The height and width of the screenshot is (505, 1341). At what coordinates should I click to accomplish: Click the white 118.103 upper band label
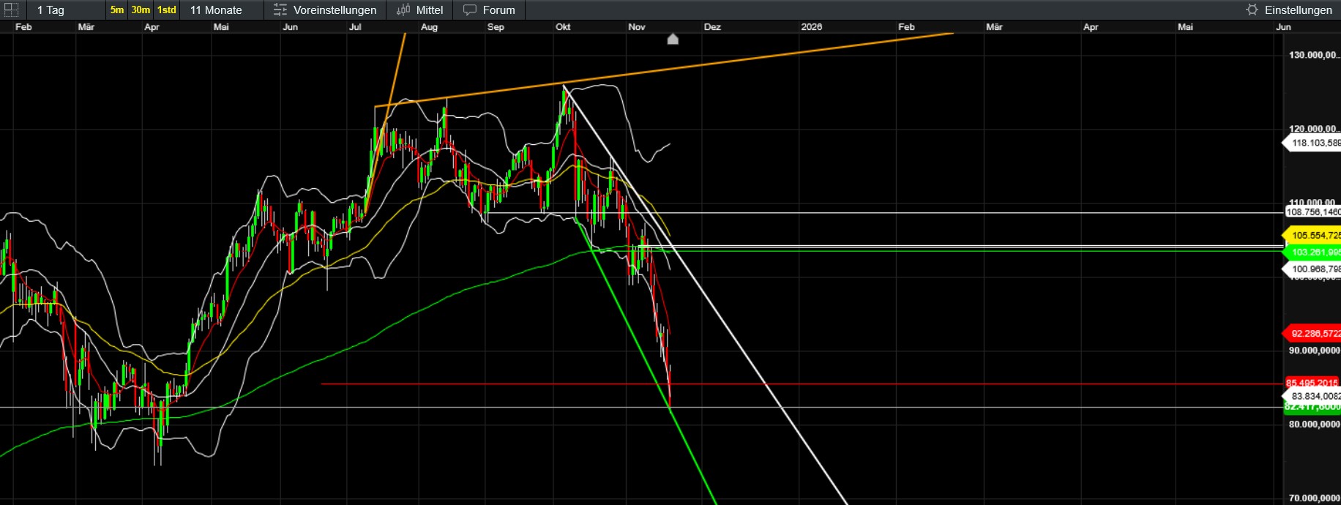1314,143
